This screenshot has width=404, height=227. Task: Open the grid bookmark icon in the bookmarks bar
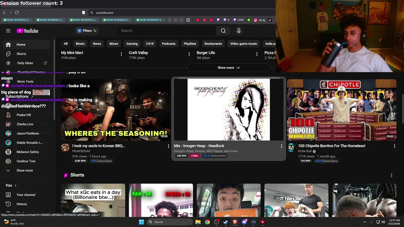click(188, 20)
